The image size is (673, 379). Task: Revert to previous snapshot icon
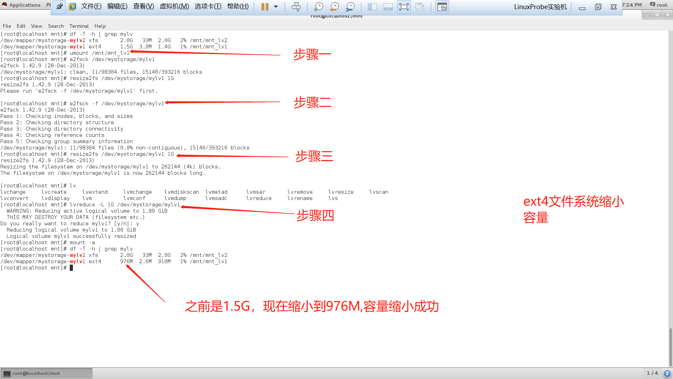pyautogui.click(x=334, y=7)
